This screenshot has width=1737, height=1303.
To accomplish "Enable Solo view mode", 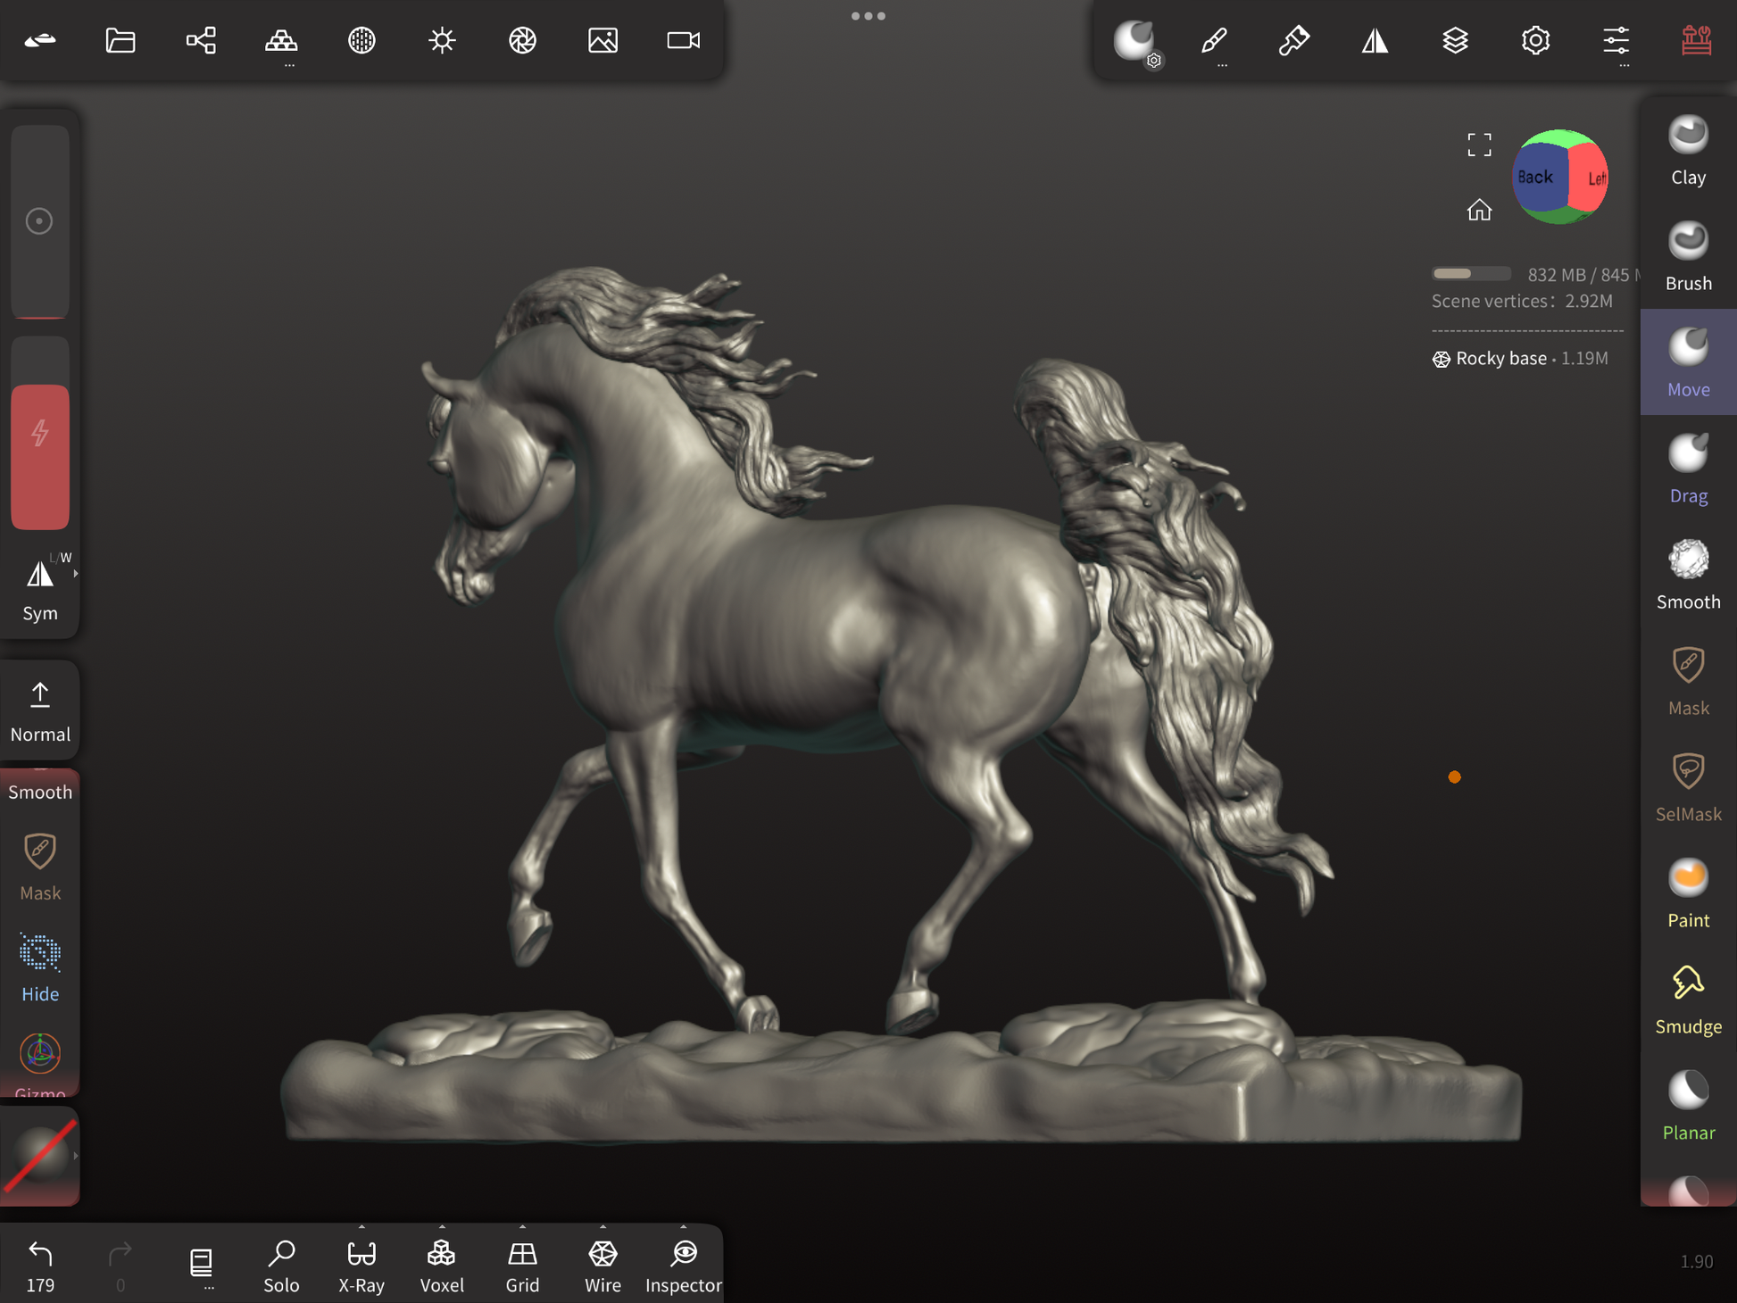I will [281, 1264].
